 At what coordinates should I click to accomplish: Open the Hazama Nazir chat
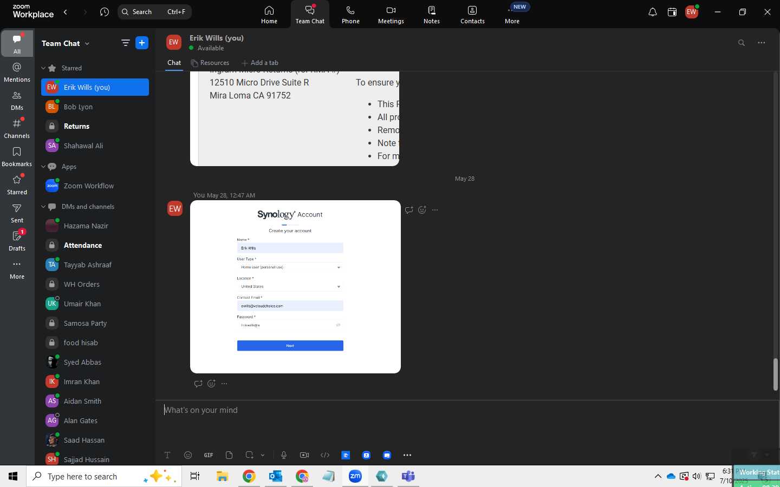(x=95, y=226)
